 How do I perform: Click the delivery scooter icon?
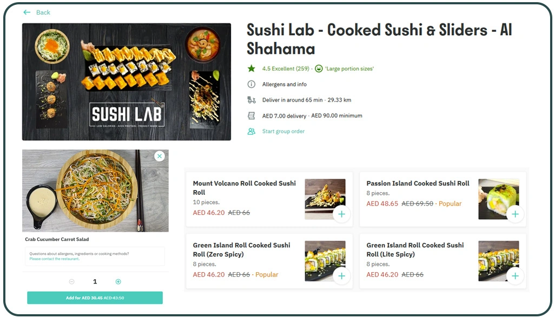click(251, 100)
